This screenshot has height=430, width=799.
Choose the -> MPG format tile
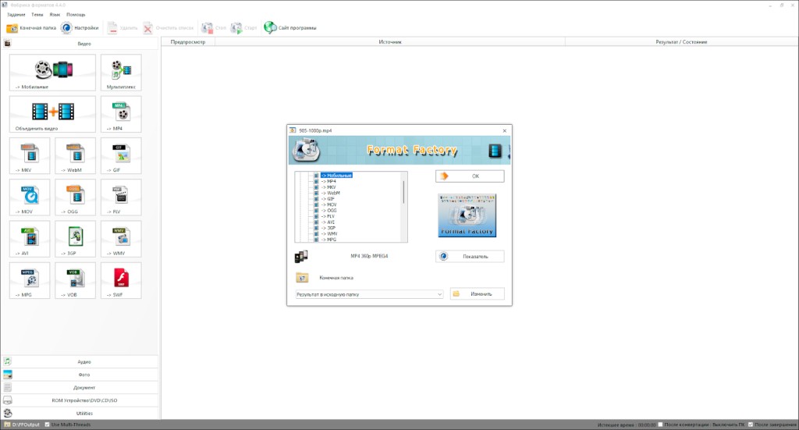coord(30,281)
